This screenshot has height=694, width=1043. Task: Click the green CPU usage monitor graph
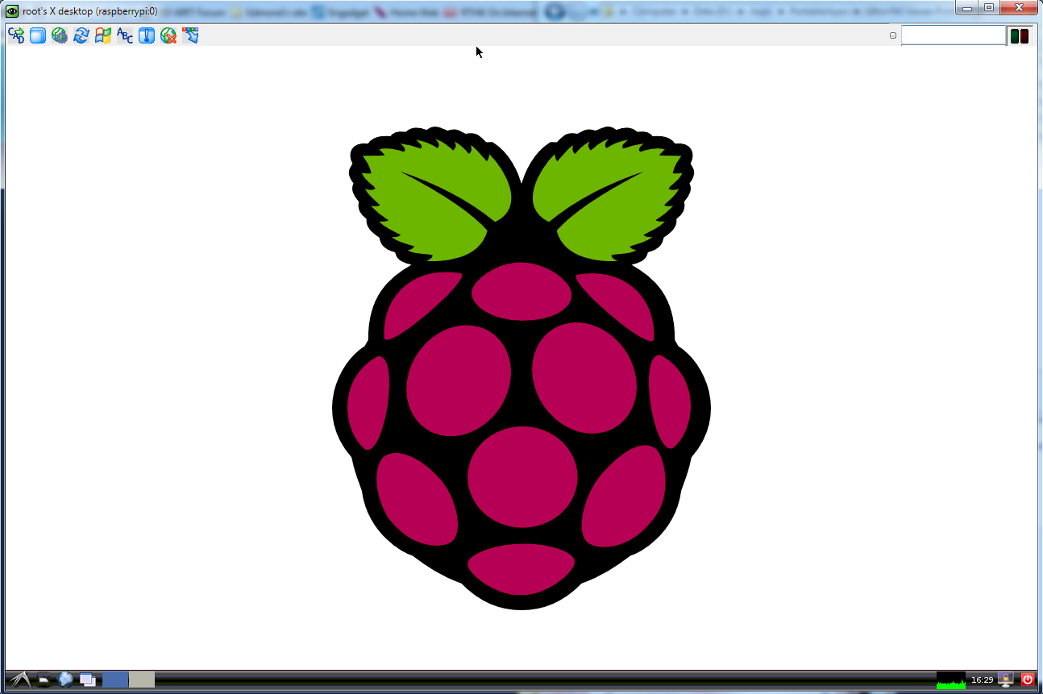(951, 680)
